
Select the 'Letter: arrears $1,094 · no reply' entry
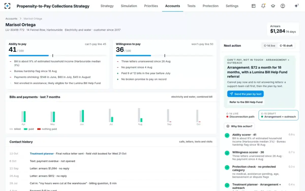pyautogui.click(x=50, y=168)
